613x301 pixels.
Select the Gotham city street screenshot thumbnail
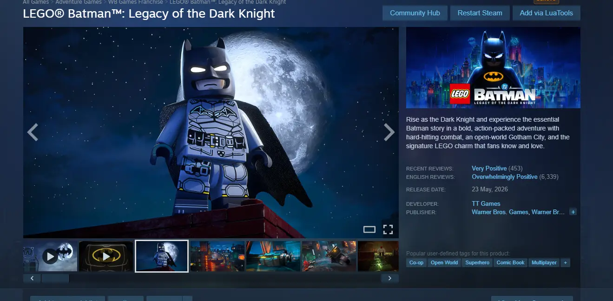click(218, 256)
